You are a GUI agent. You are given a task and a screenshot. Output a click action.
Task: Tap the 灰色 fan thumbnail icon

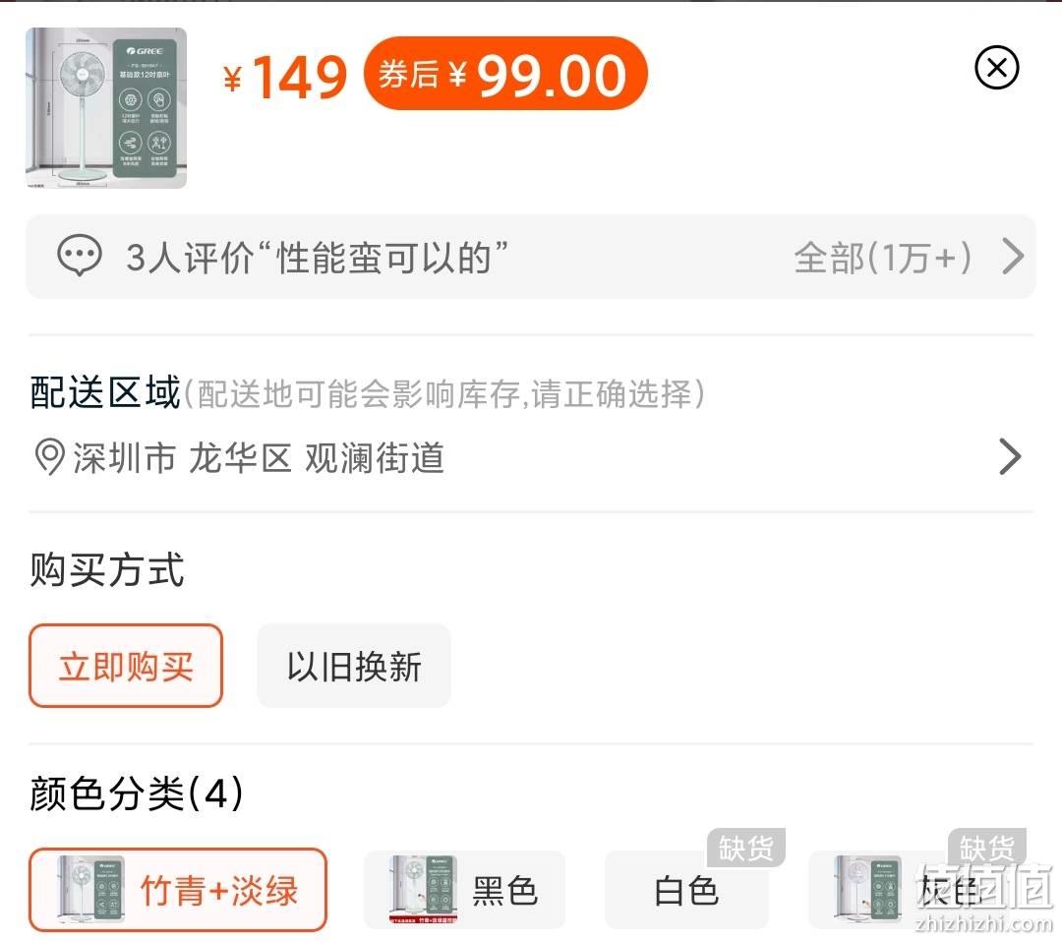tap(867, 890)
